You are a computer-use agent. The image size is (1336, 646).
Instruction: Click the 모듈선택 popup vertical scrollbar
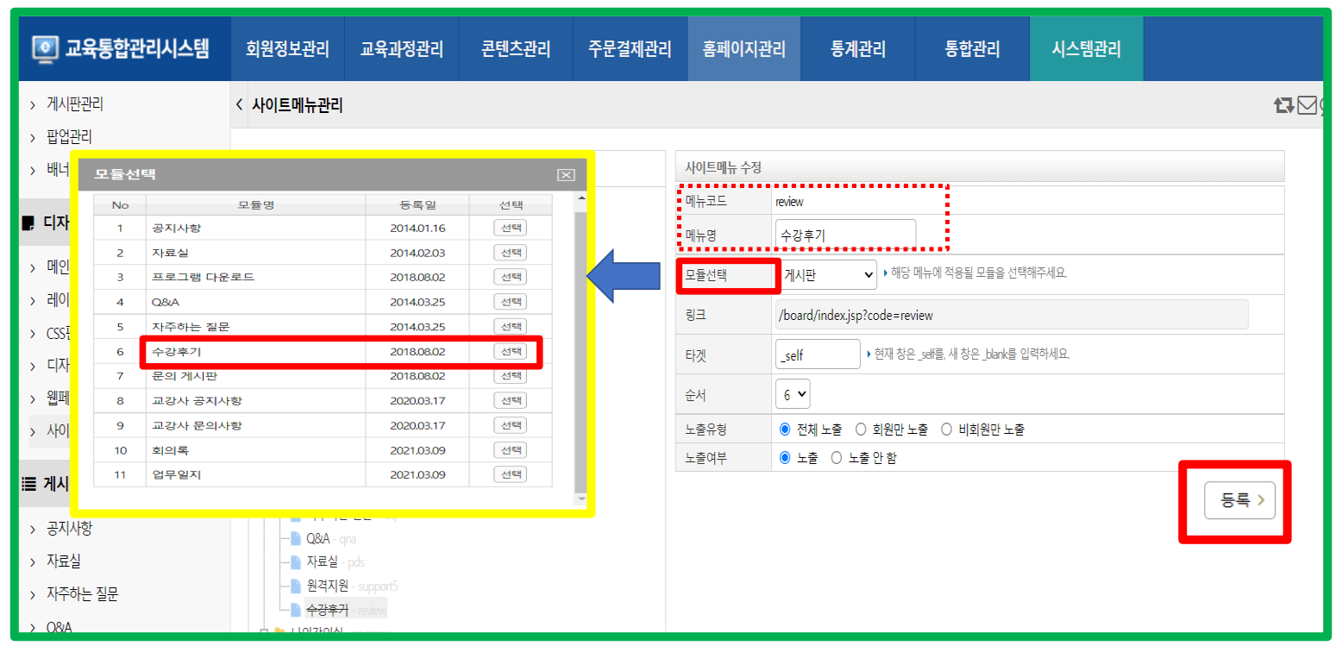click(x=580, y=345)
